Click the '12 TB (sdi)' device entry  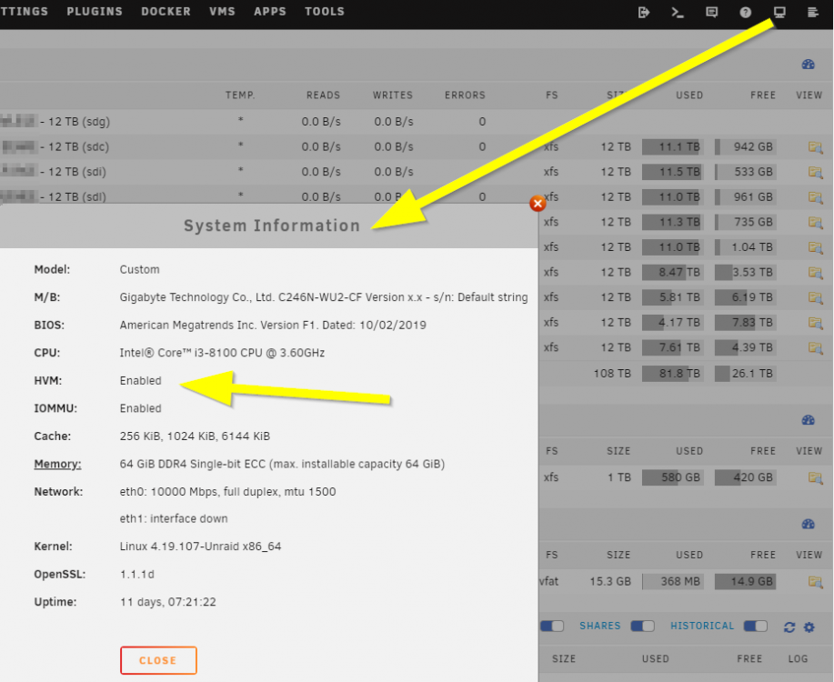(x=77, y=172)
